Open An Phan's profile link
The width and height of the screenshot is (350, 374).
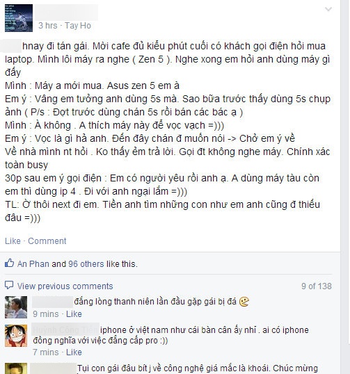pos(33,263)
